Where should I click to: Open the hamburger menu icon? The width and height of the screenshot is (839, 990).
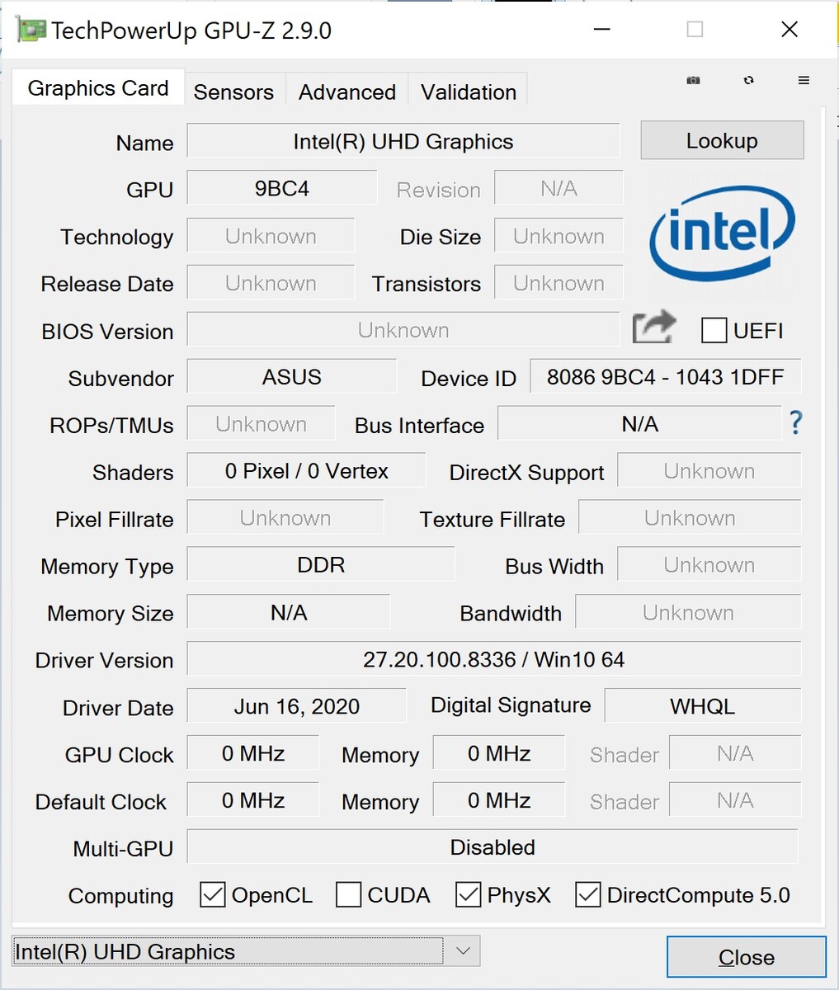pyautogui.click(x=804, y=80)
